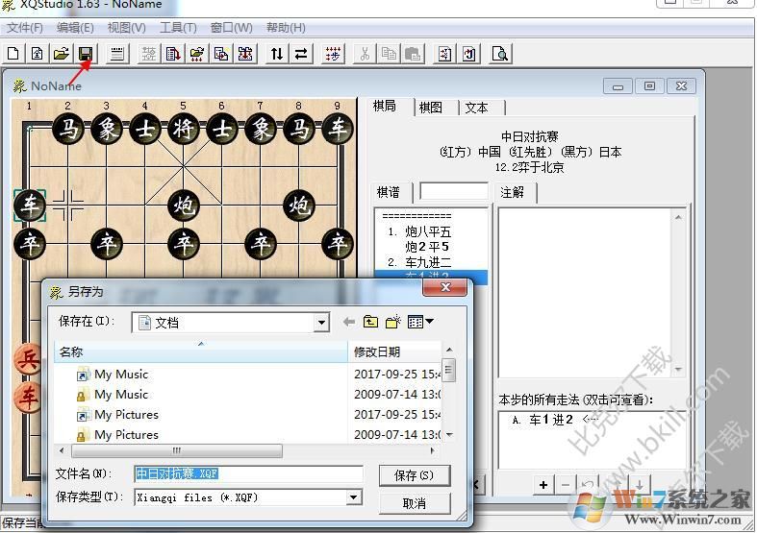The height and width of the screenshot is (533, 757).
Task: Click the open folder with pieces icon
Action: tap(197, 54)
